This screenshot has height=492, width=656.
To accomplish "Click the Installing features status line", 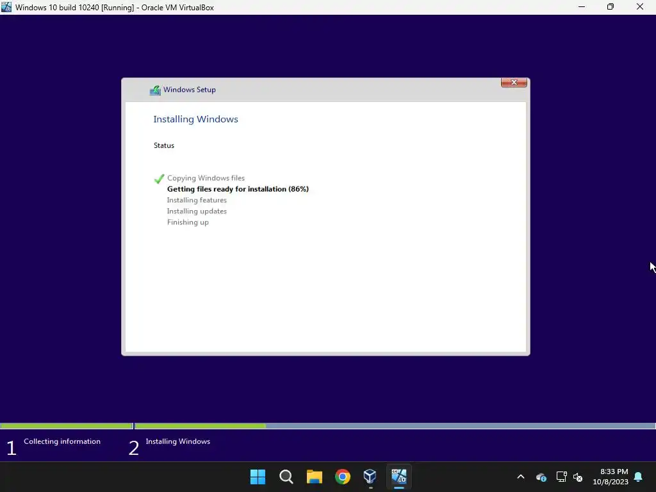I will tap(197, 200).
